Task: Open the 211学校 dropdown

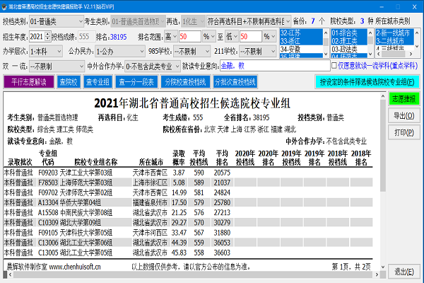Action: pos(257,52)
